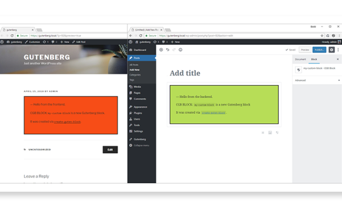The height and width of the screenshot is (211, 342).
Task: Open Users in the admin menu
Action: pyautogui.click(x=142, y=119)
